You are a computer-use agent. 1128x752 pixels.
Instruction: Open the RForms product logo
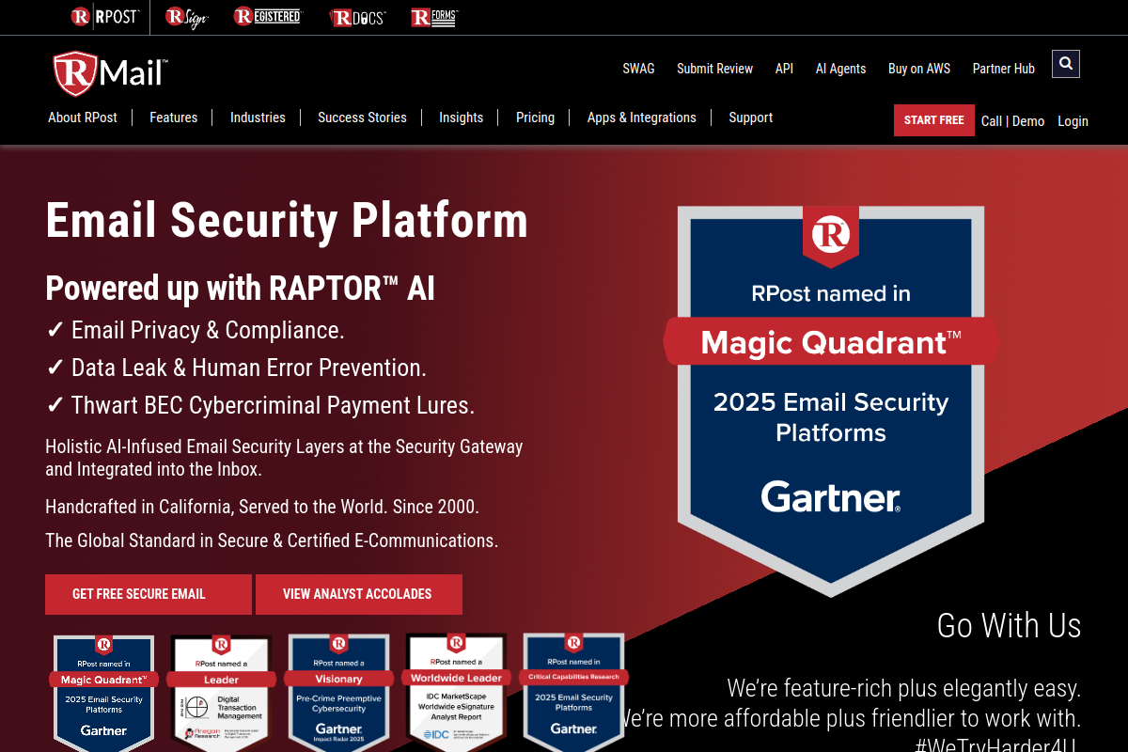click(434, 17)
